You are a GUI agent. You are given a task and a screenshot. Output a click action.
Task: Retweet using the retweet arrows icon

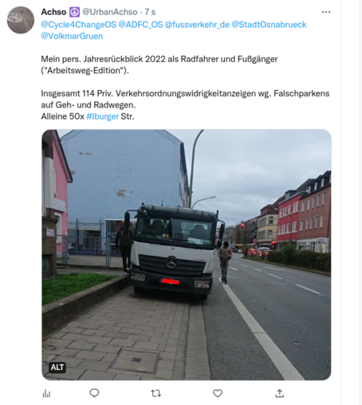[156, 393]
